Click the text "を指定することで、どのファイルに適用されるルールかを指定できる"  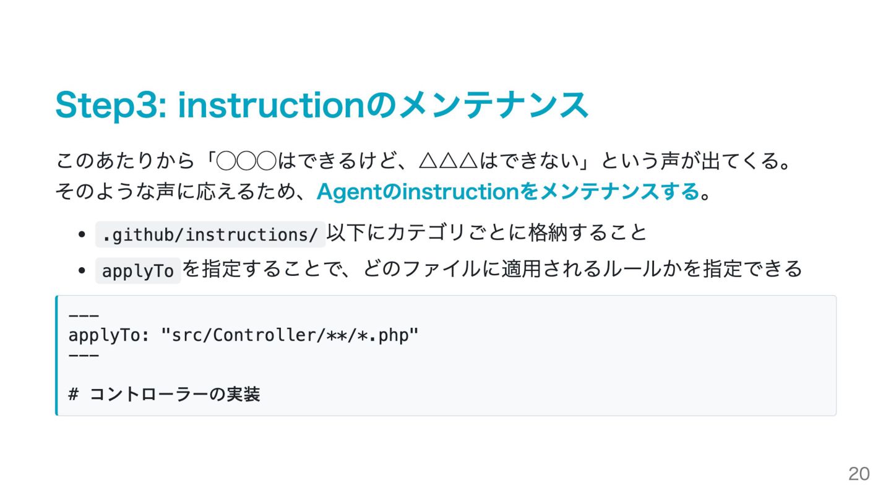point(493,270)
